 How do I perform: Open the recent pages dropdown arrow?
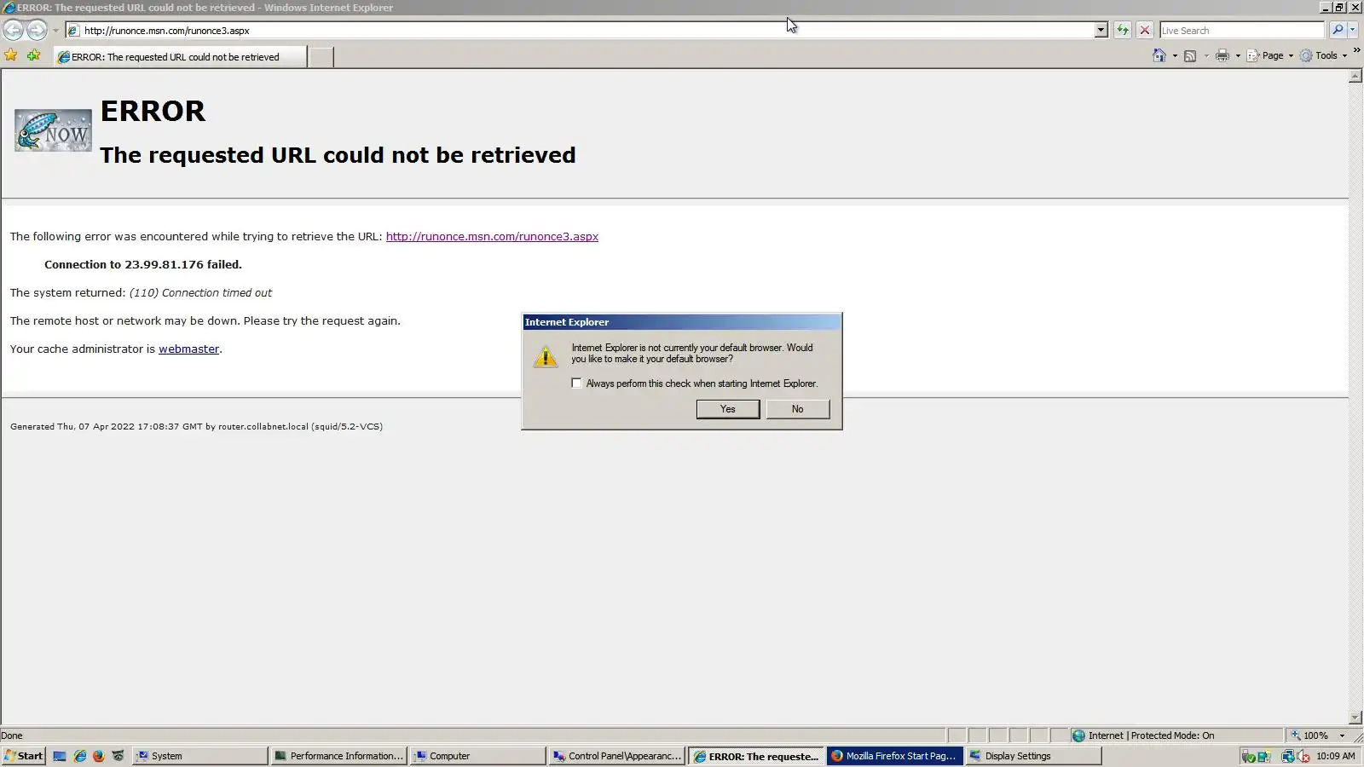[55, 31]
